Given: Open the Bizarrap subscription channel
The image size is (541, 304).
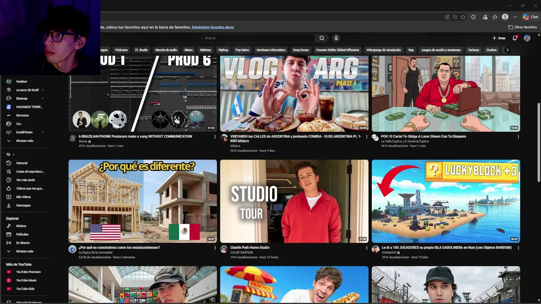Looking at the screenshot, I should point(22,98).
